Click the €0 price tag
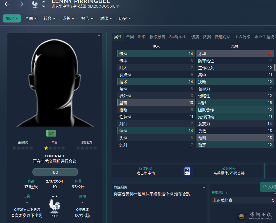 pos(55,172)
